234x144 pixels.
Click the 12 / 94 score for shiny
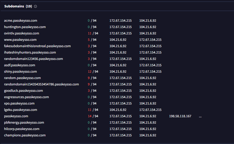tap(93, 72)
